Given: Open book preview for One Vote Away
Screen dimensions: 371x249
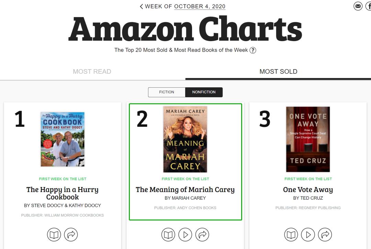Looking at the screenshot, I should (291, 235).
